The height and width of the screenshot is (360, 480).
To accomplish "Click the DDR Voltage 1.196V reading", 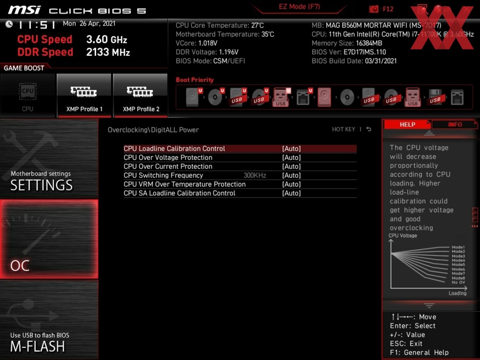I will point(207,52).
